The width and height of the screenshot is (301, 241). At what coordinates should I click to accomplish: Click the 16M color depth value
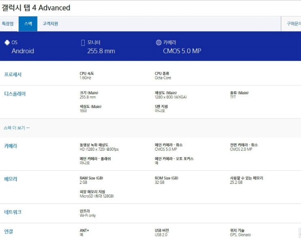click(x=83, y=111)
